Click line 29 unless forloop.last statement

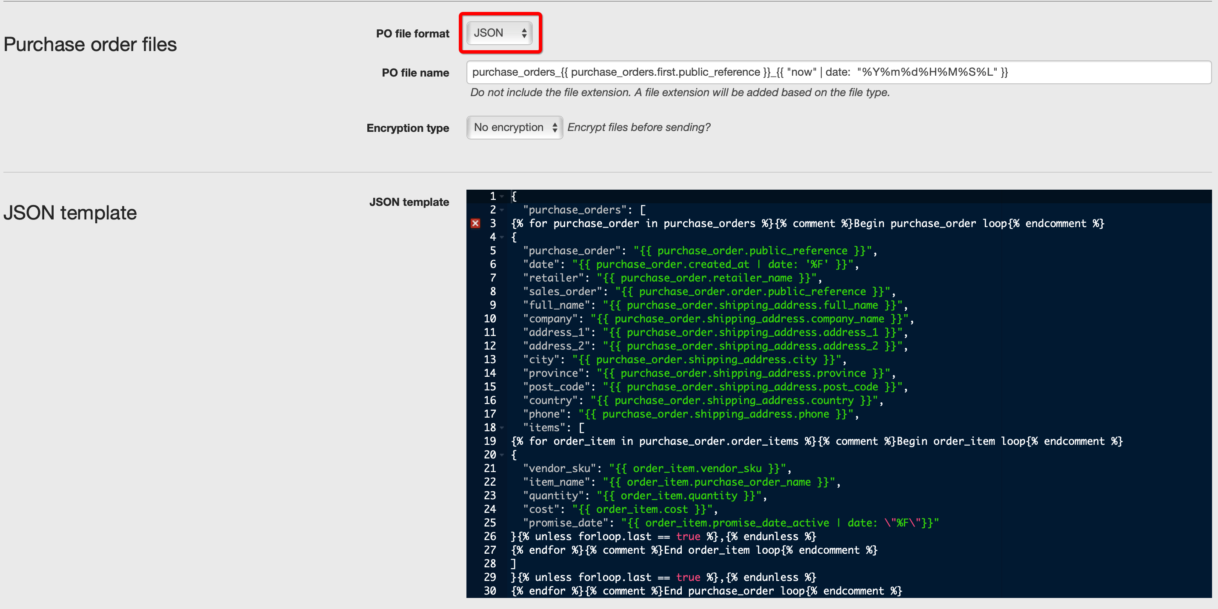663,578
